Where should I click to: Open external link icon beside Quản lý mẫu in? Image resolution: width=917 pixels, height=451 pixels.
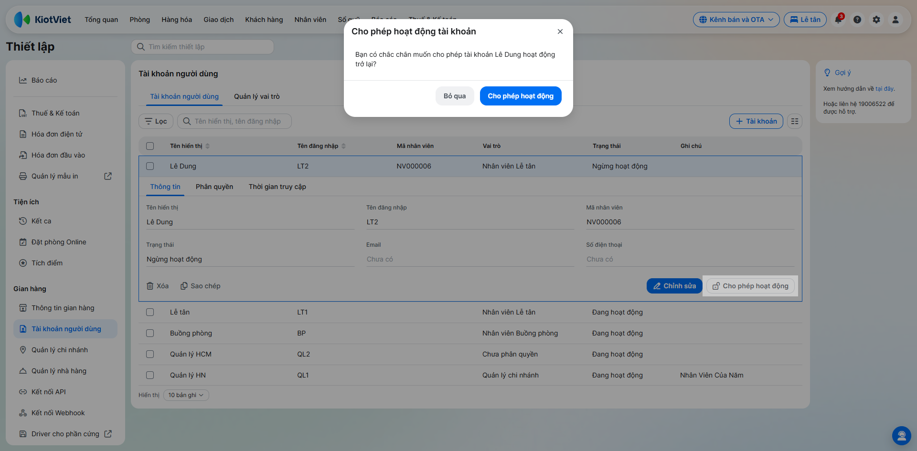click(108, 176)
